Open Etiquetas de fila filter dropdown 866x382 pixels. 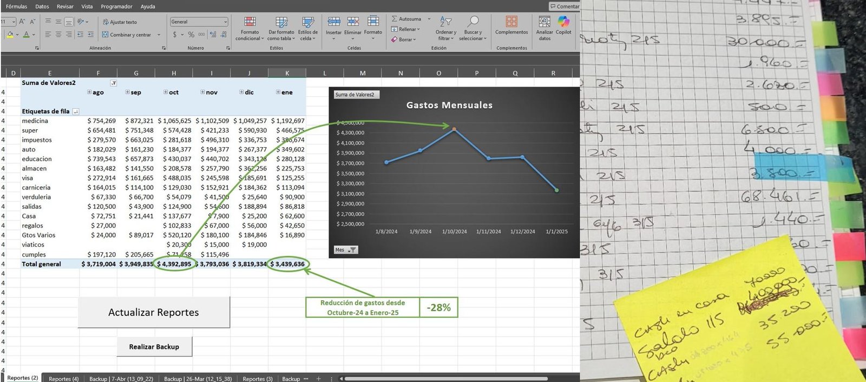point(76,111)
